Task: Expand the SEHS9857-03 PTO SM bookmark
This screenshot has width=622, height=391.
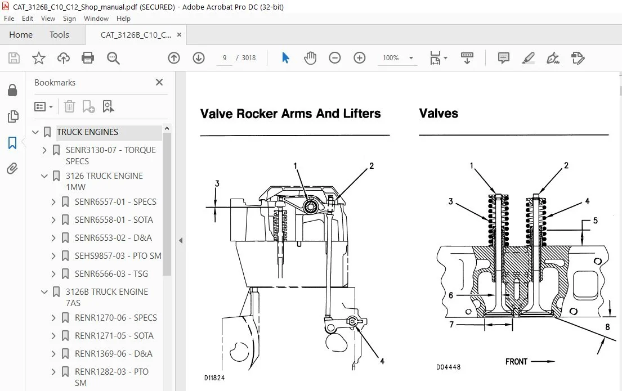Action: 53,256
